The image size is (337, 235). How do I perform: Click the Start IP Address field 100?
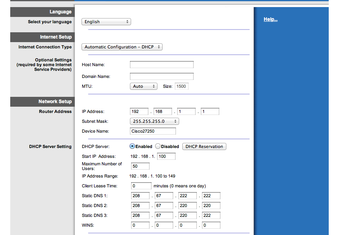166,156
